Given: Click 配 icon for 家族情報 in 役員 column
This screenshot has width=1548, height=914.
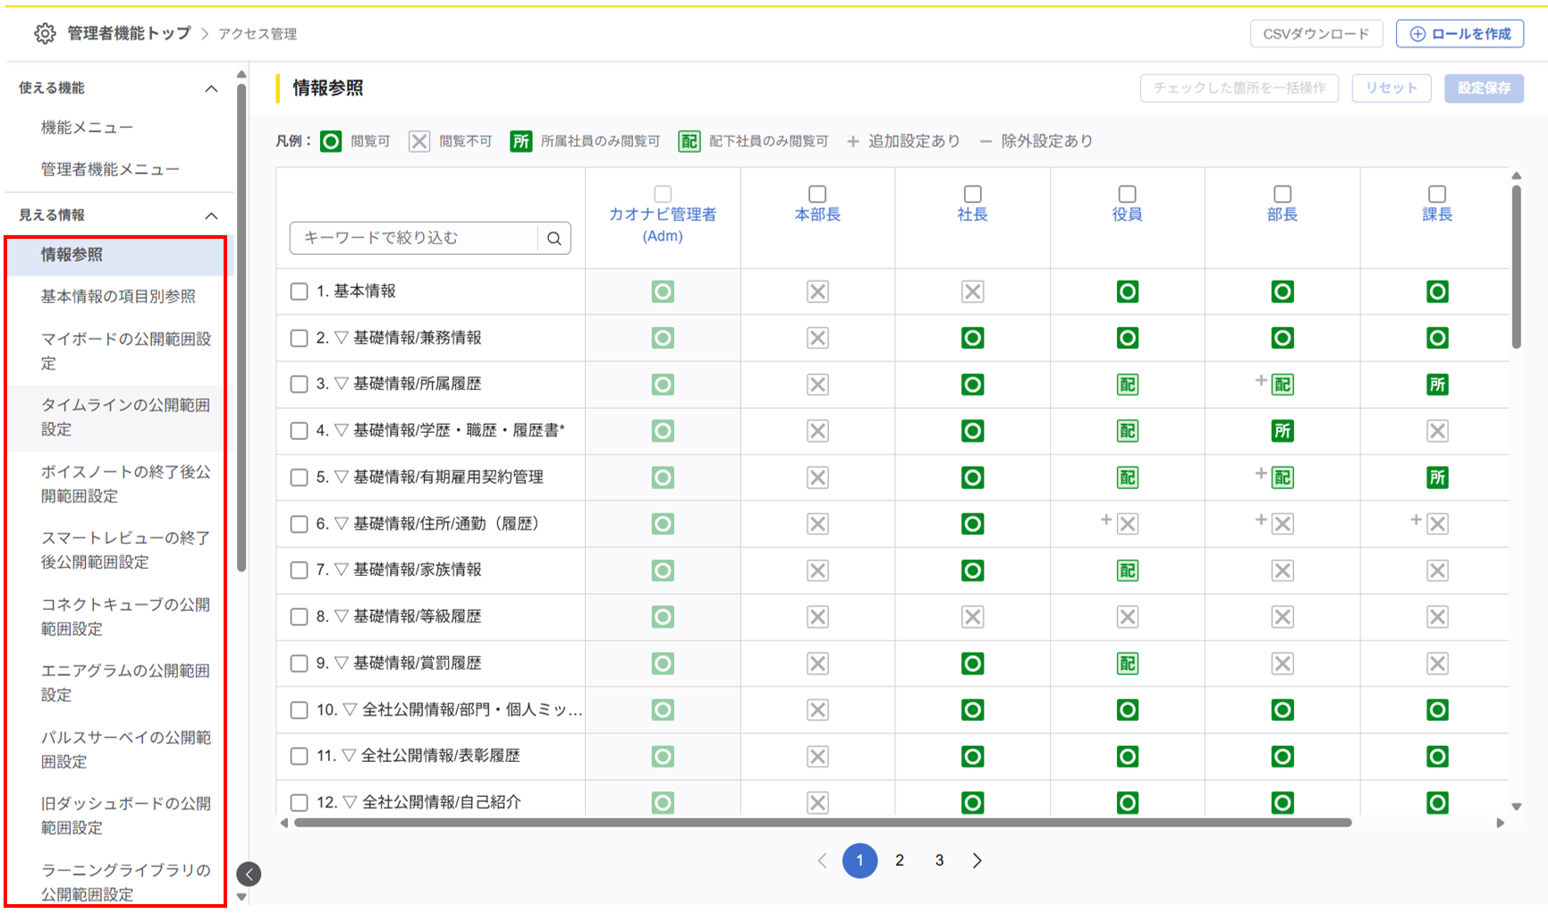Looking at the screenshot, I should point(1128,571).
